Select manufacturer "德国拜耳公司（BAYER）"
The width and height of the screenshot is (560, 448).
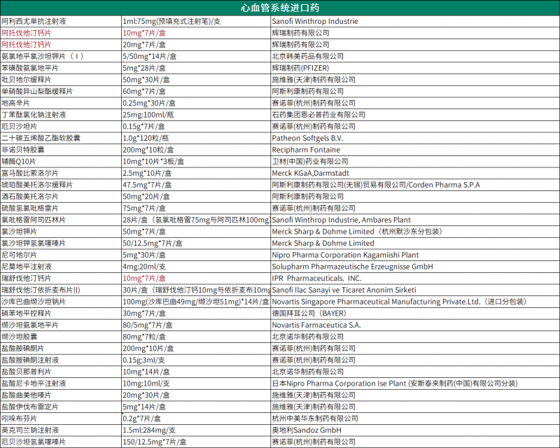309,314
